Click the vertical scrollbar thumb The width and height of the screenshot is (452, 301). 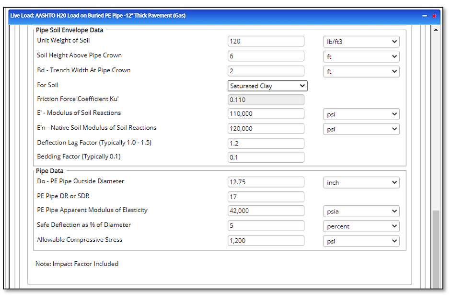pos(436,249)
